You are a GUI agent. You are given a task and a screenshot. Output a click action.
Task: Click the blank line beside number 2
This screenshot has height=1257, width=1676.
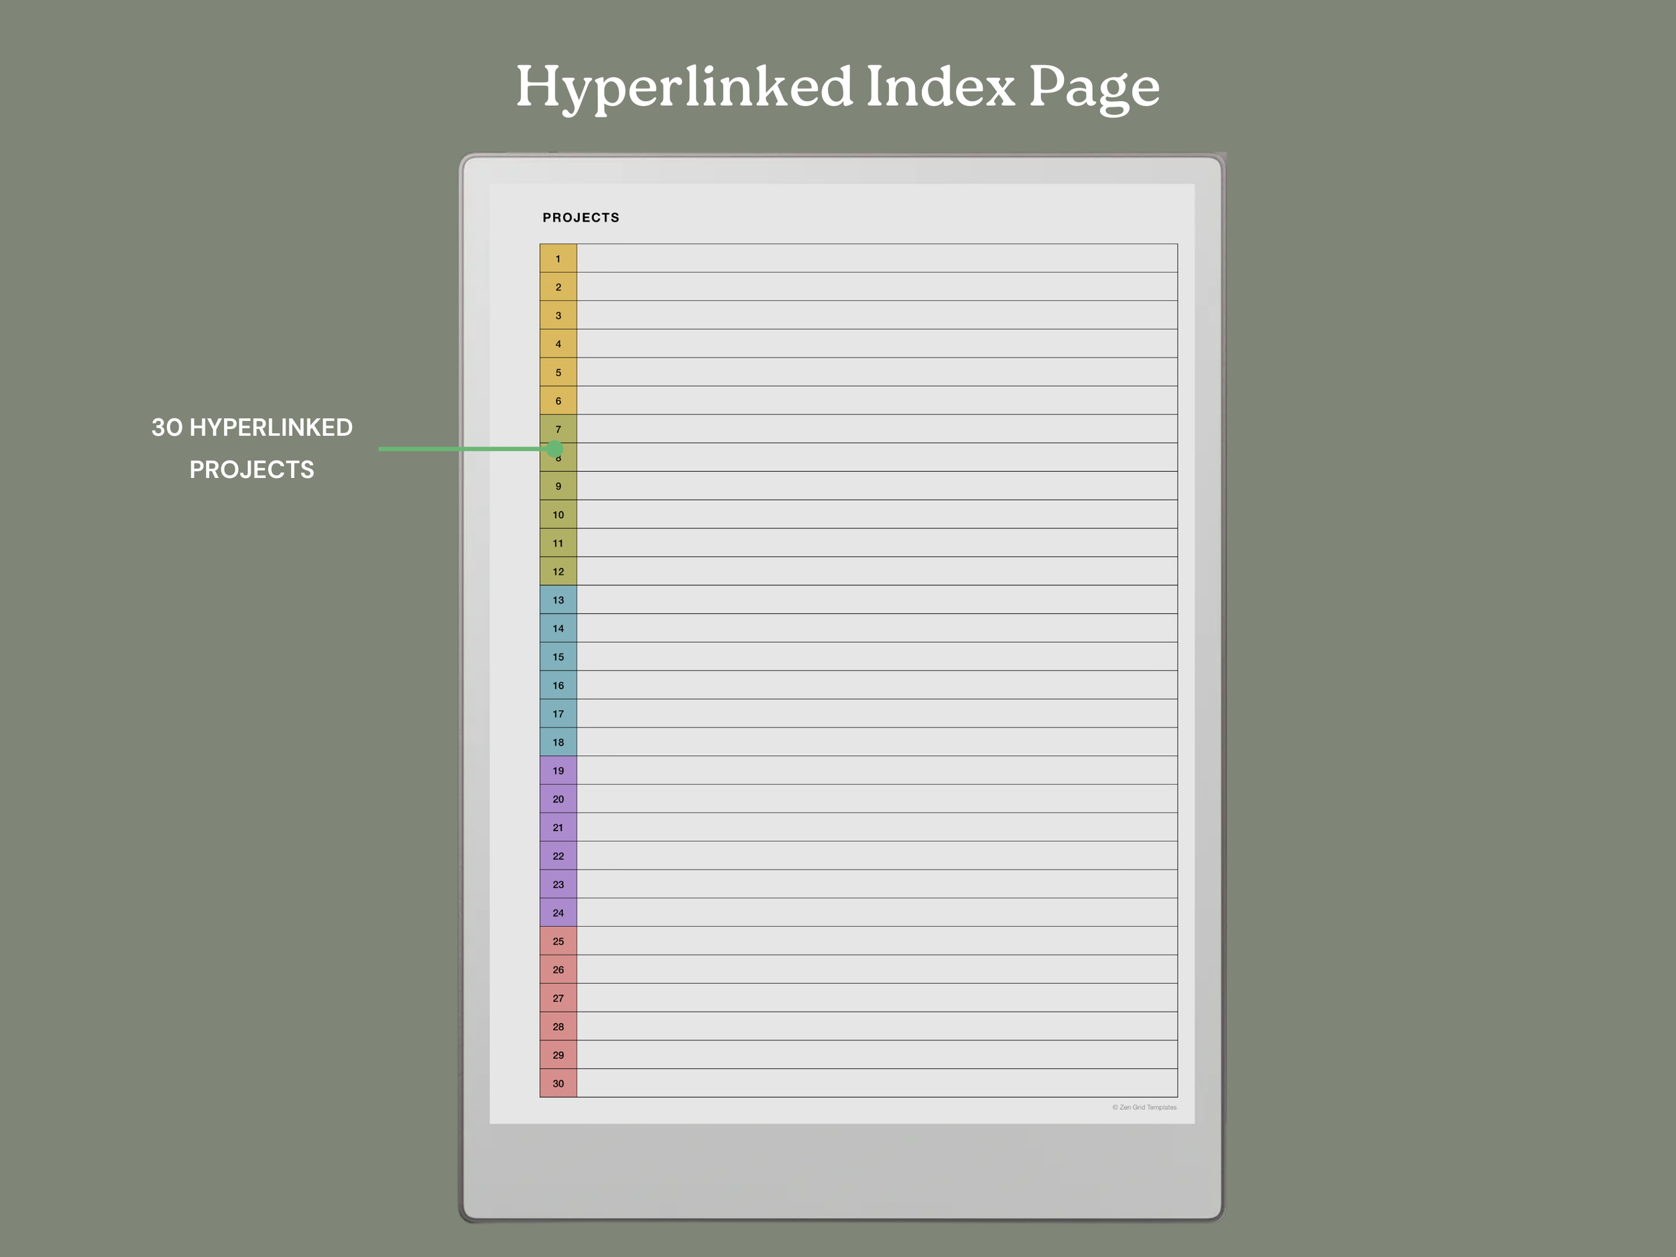click(x=877, y=287)
